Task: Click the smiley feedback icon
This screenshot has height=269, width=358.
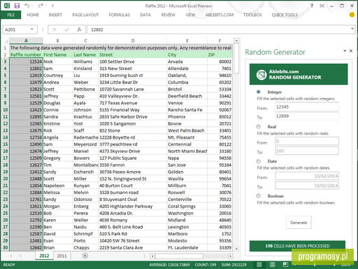Action: click(352, 15)
